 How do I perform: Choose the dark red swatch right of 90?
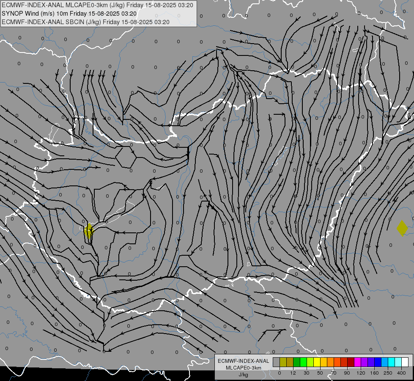pos(351,362)
